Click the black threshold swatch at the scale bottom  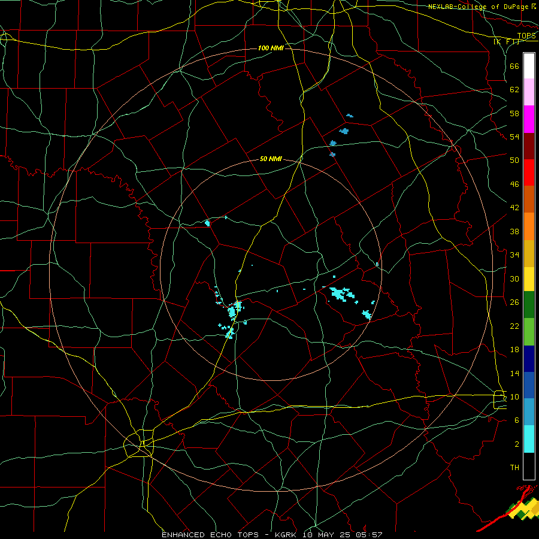[x=529, y=466]
